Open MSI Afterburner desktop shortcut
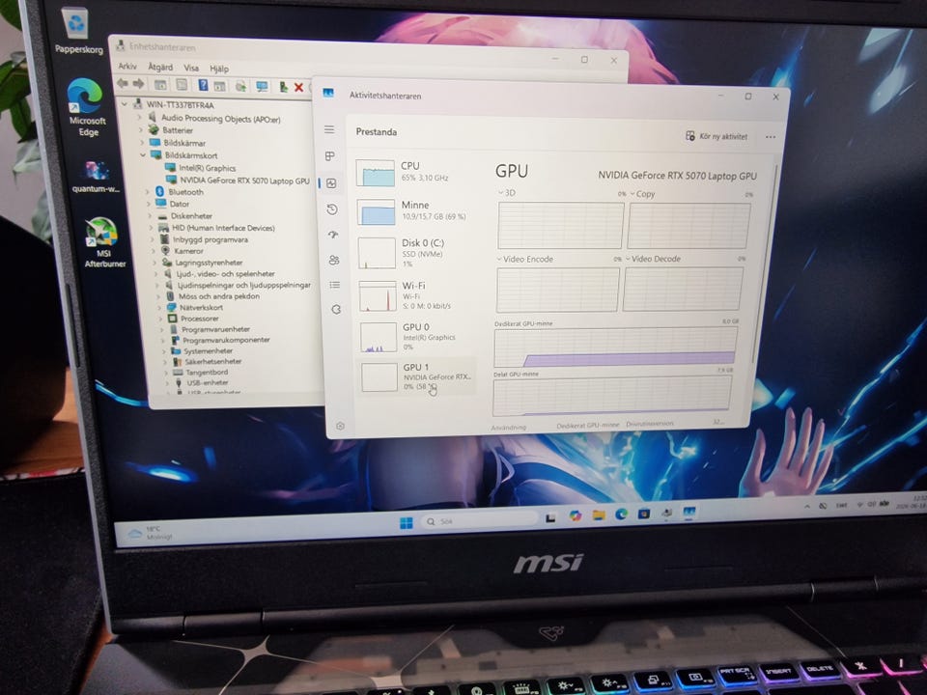 click(104, 242)
